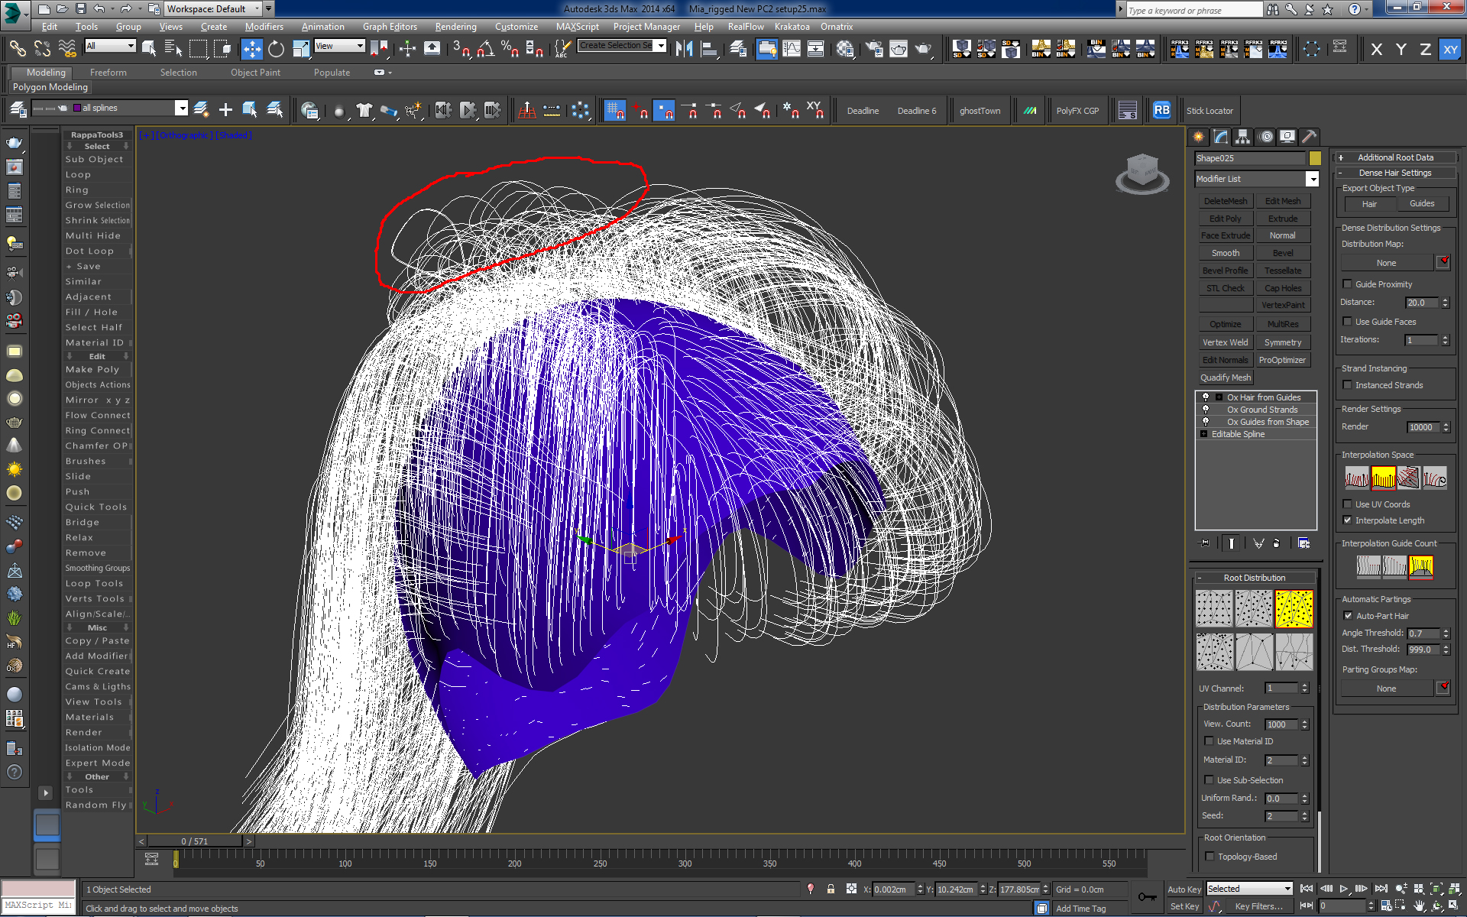Image resolution: width=1467 pixels, height=917 pixels.
Task: Click the Render Production teapot icon
Action: click(x=924, y=49)
